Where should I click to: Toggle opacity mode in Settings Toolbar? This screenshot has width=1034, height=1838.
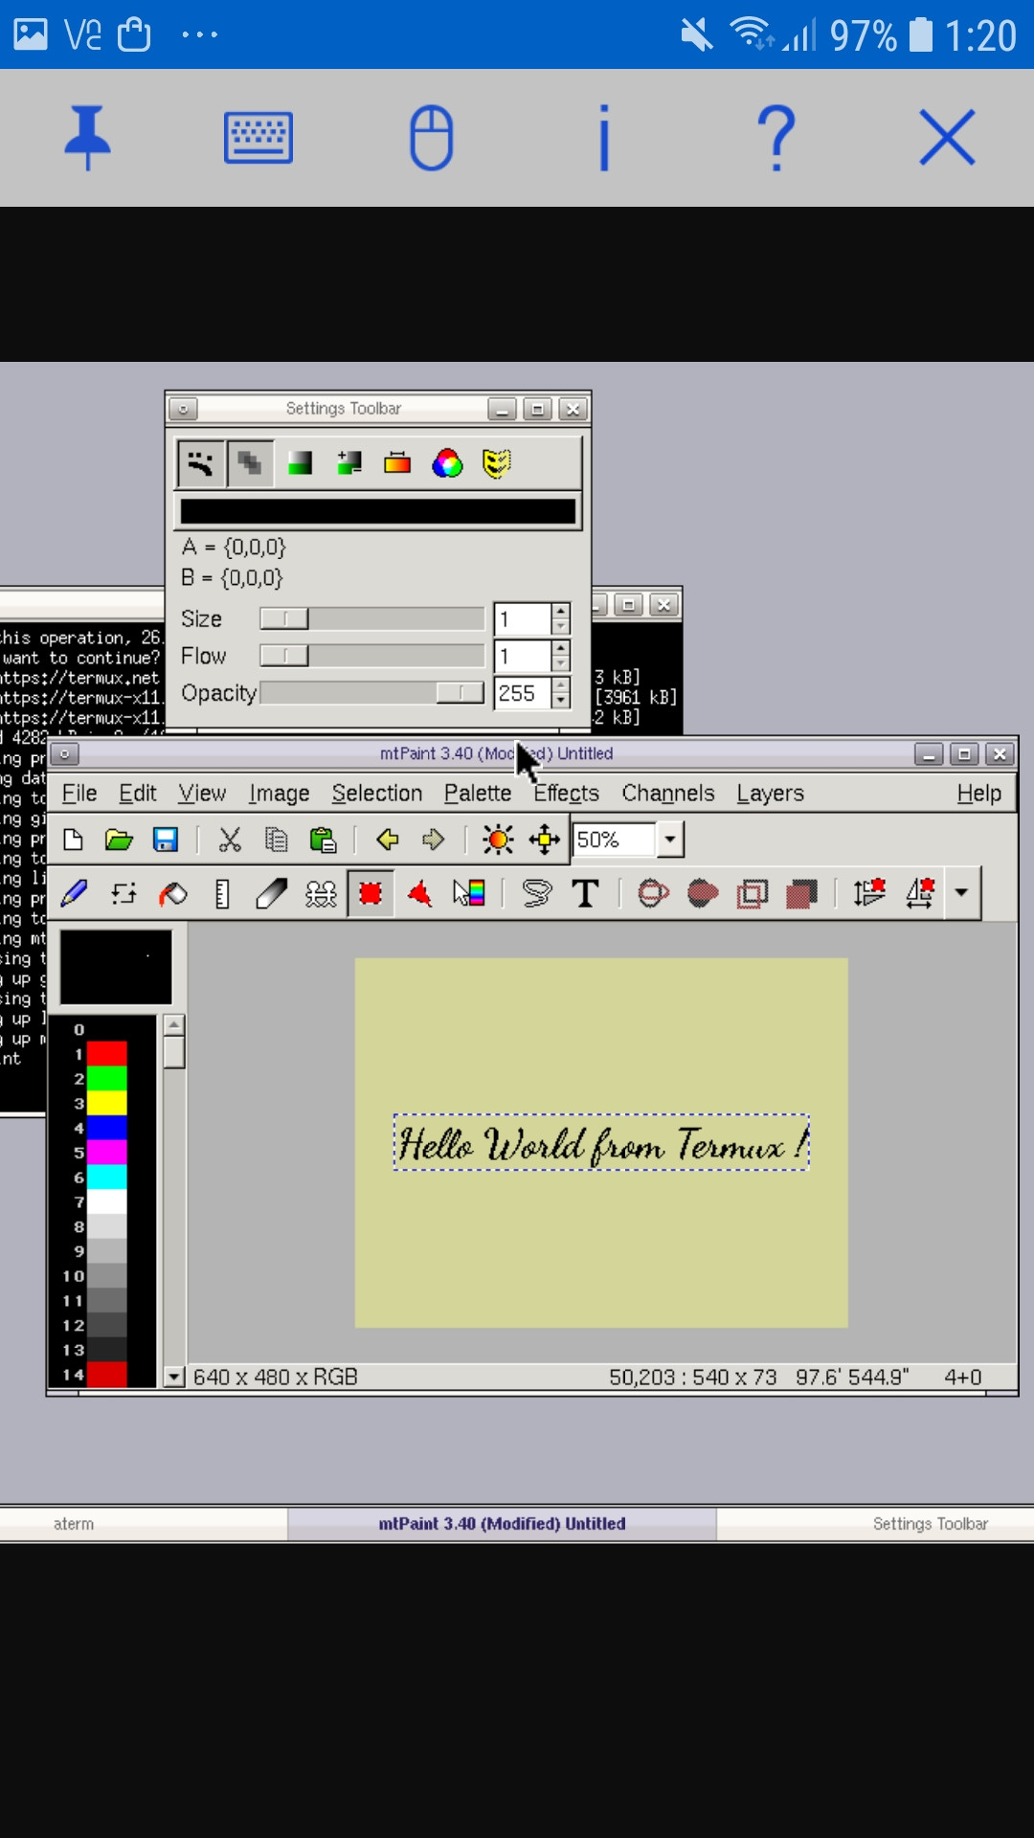pos(251,463)
